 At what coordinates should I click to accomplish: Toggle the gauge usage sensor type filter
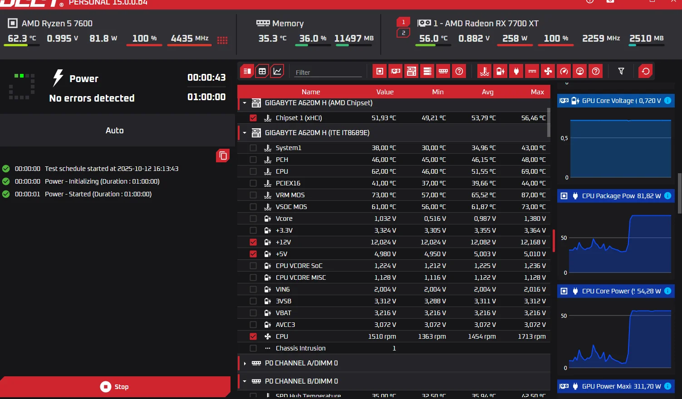(x=580, y=71)
